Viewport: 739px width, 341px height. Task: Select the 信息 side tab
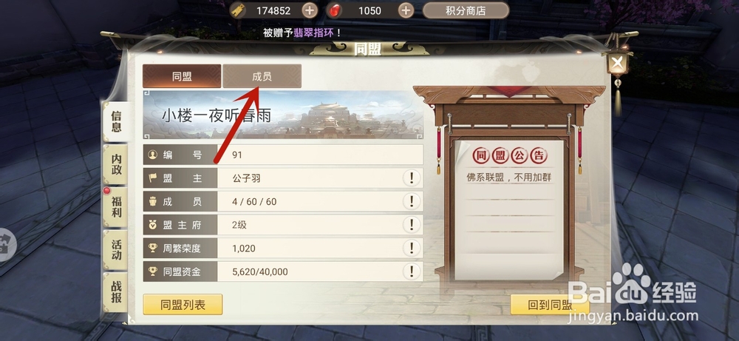point(116,122)
